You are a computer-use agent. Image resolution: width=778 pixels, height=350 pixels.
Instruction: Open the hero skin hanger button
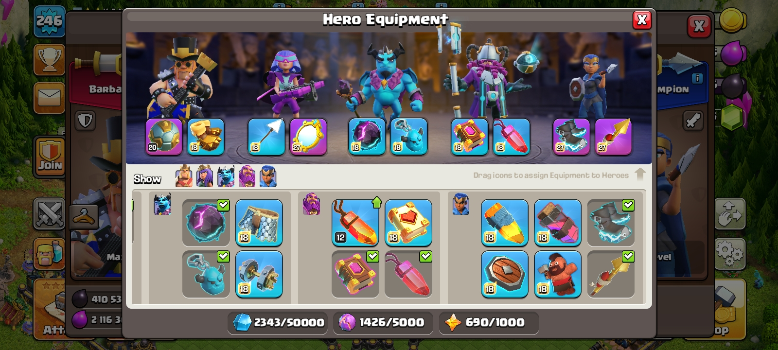click(84, 217)
